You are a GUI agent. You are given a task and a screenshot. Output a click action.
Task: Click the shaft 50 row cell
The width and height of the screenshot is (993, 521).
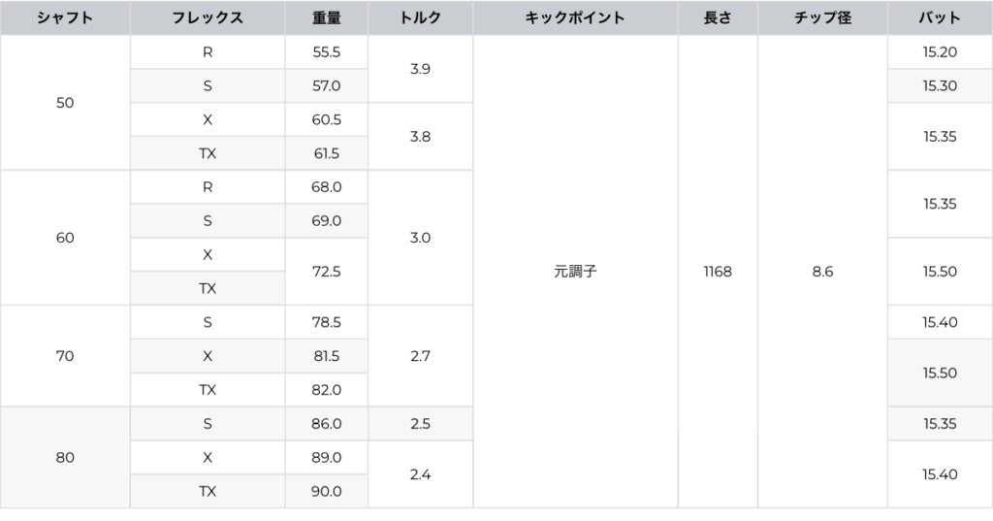(x=65, y=103)
